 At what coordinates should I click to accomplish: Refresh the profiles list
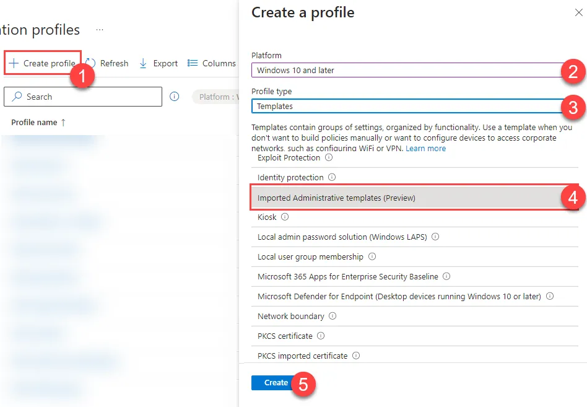click(107, 63)
